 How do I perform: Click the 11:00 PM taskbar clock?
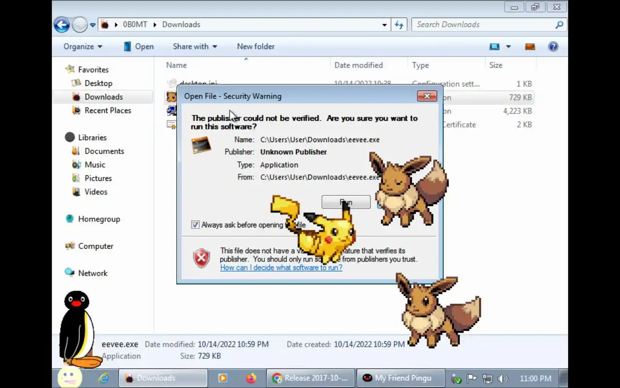click(535, 378)
